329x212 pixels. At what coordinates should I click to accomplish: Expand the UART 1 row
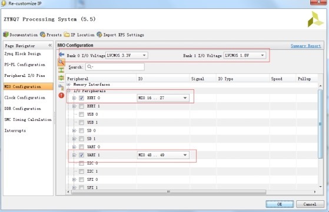tap(74, 155)
